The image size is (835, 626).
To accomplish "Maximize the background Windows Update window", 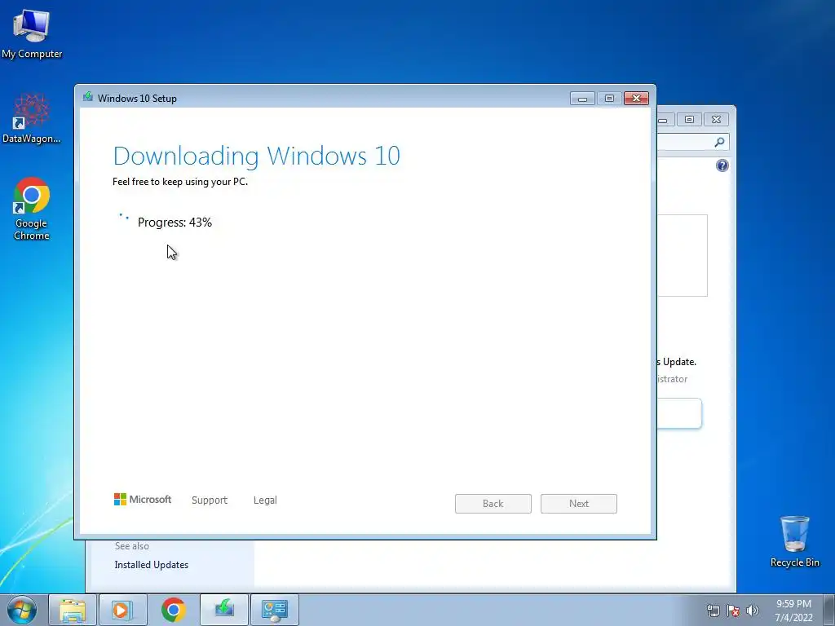I will point(689,119).
